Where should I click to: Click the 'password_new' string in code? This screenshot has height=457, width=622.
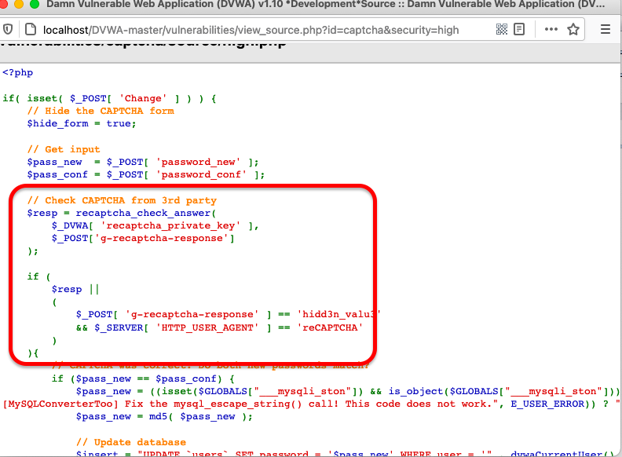tap(198, 162)
